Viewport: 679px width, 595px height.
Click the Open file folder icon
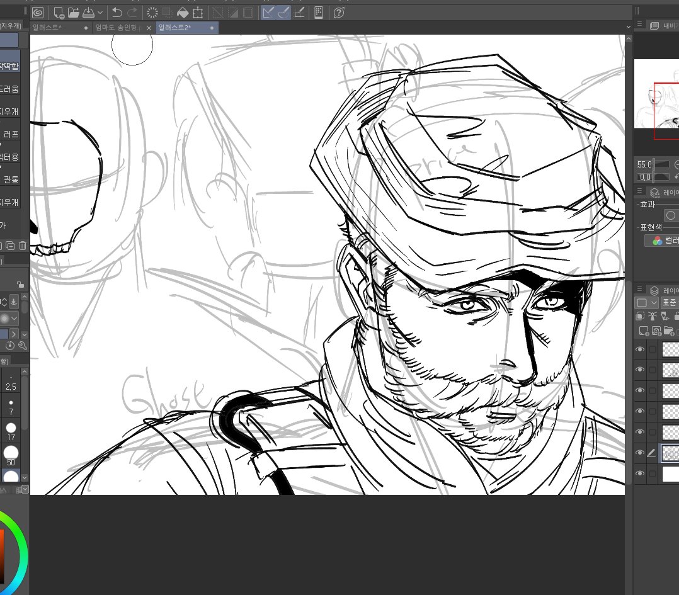point(74,12)
